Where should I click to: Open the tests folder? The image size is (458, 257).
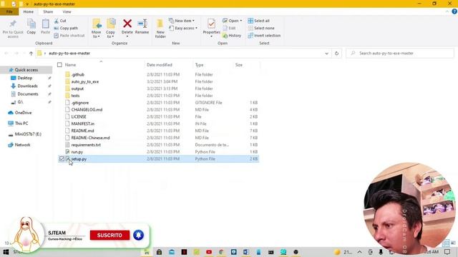75,96
